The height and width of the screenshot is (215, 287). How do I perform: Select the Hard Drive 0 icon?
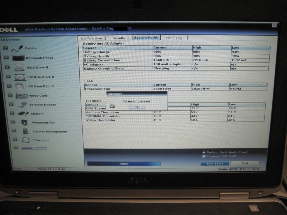click(19, 68)
